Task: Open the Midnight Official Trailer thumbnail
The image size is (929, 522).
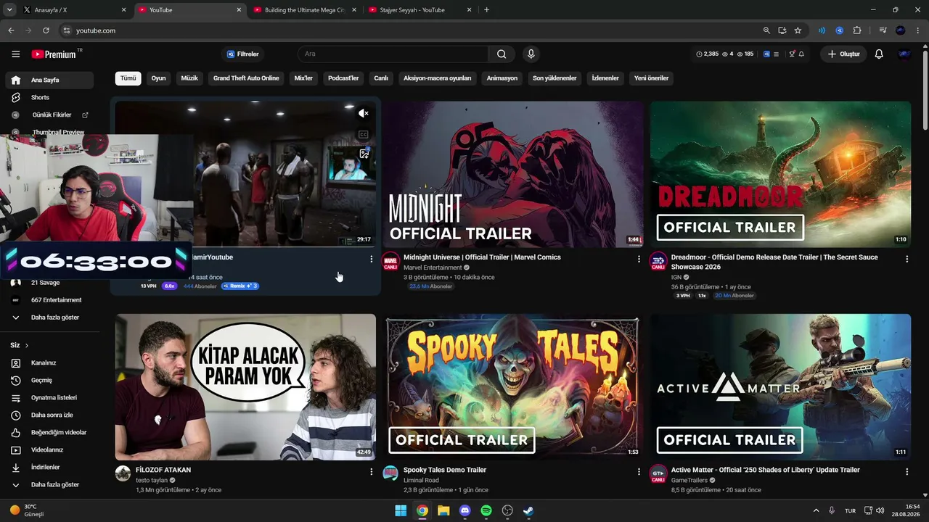Action: pyautogui.click(x=513, y=174)
